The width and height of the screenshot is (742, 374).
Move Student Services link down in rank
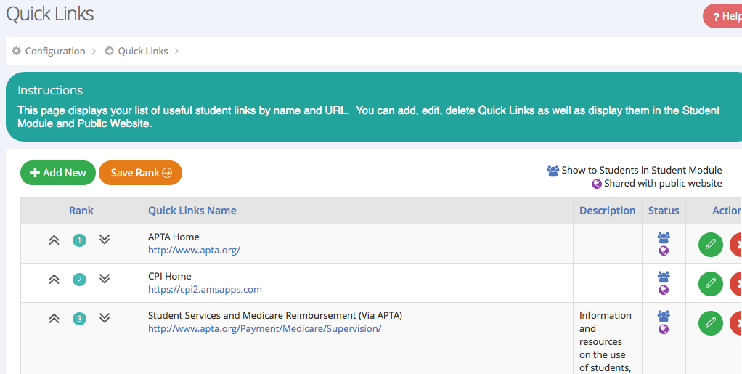coord(105,318)
